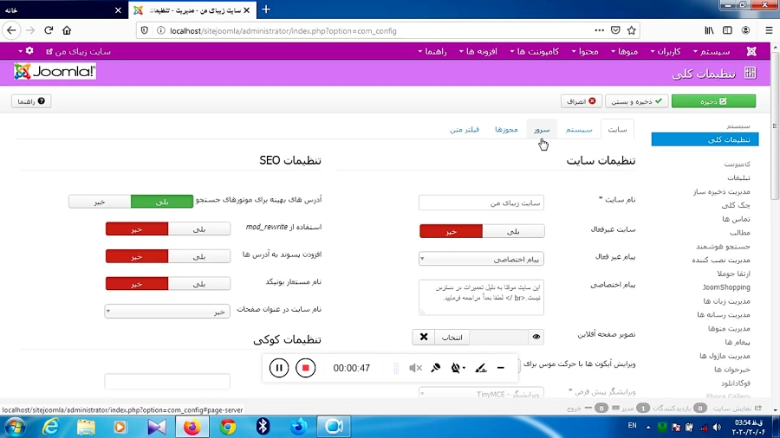
Task: Switch to the سرور tab
Action: coord(542,129)
